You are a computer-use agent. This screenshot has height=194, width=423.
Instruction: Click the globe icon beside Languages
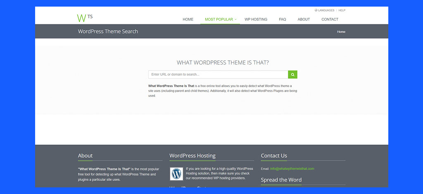point(316,10)
